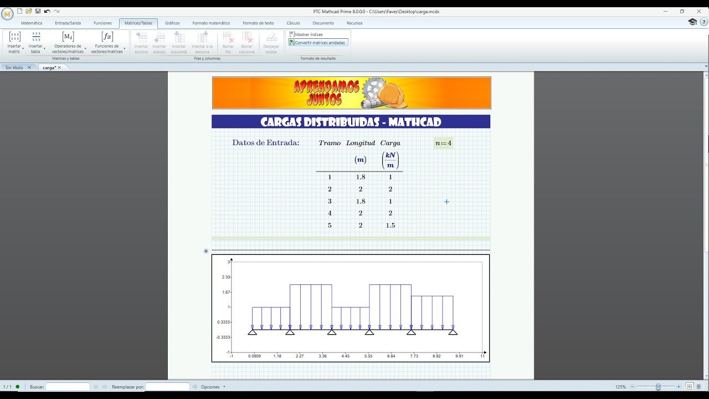Close the Sin título document tab
Viewport: 709px width, 399px height.
(29, 67)
